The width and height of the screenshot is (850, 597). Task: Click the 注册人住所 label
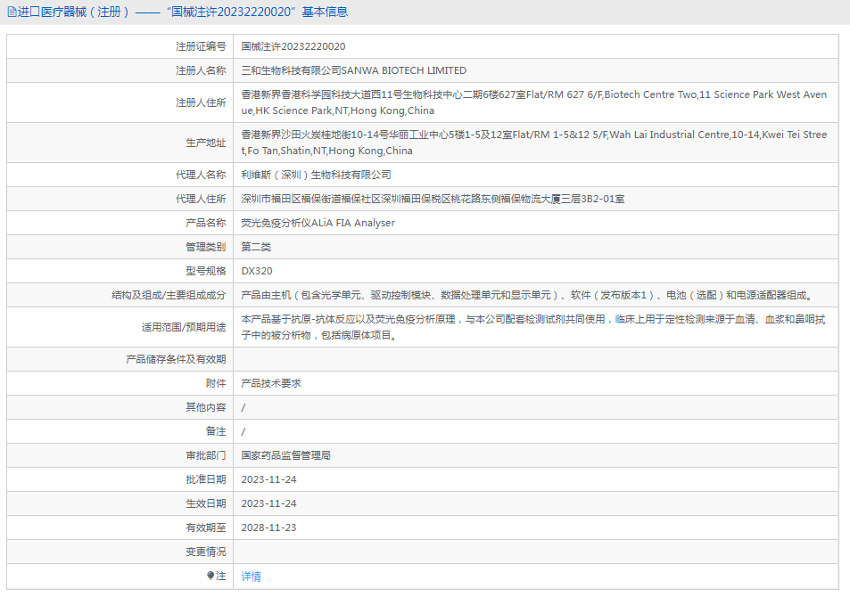pyautogui.click(x=201, y=102)
